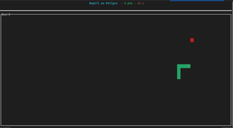Click the middle of the snake's horizontal segment
The height and width of the screenshot is (128, 233).
coord(185,66)
